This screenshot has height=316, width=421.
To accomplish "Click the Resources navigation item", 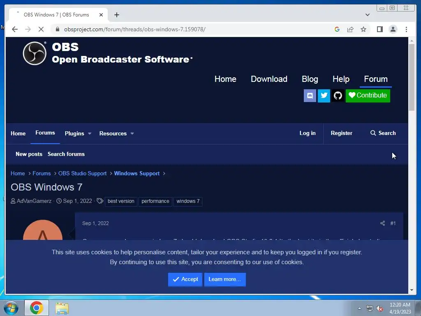I will [113, 133].
